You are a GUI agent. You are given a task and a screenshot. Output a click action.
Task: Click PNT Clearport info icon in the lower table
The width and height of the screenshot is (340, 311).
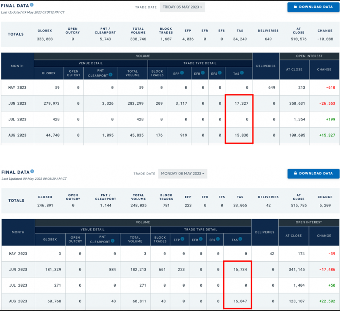(x=113, y=241)
